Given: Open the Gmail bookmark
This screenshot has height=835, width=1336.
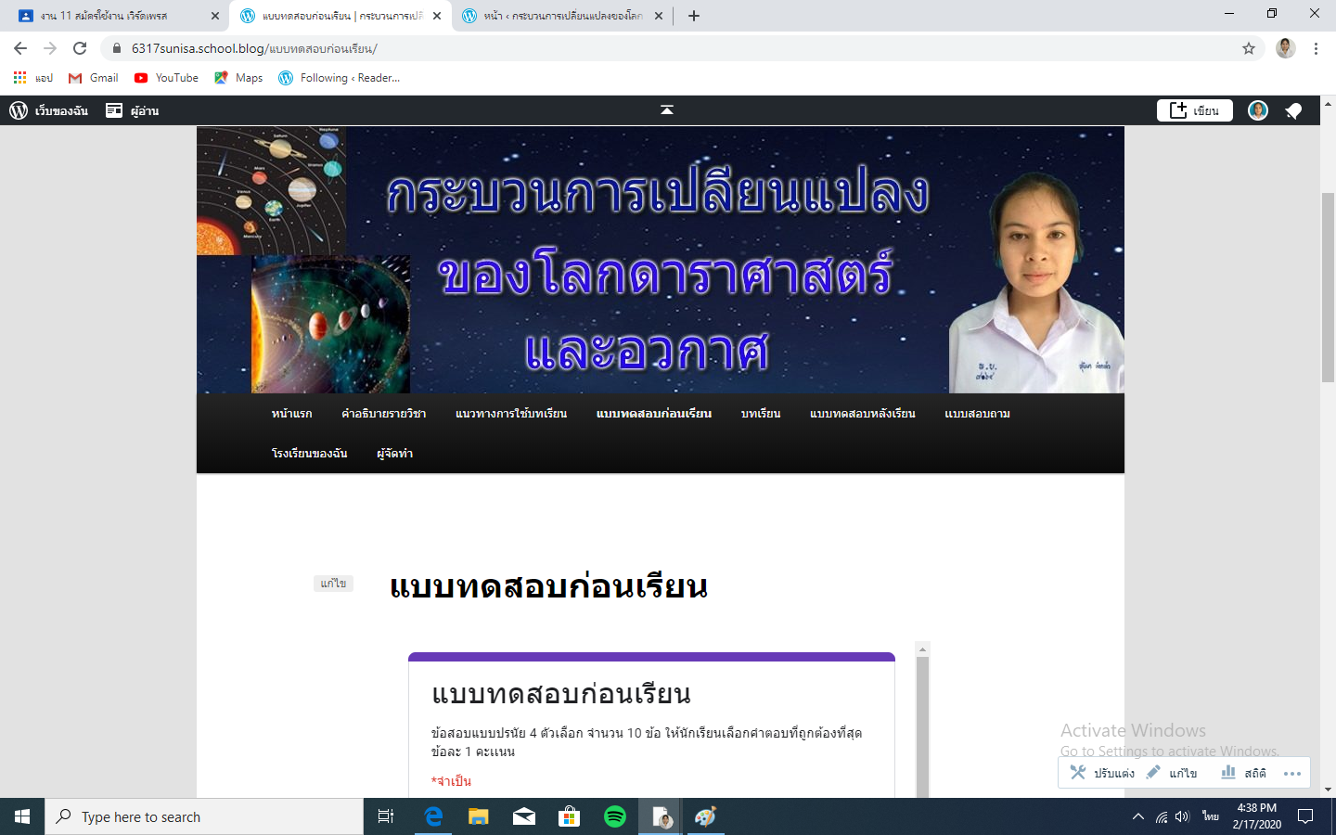Looking at the screenshot, I should (x=94, y=78).
